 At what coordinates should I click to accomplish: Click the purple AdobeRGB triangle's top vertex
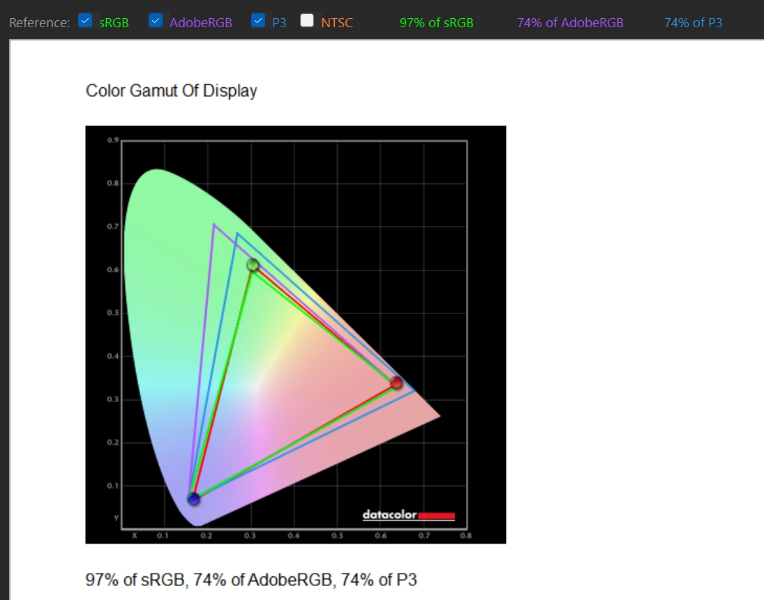point(214,224)
